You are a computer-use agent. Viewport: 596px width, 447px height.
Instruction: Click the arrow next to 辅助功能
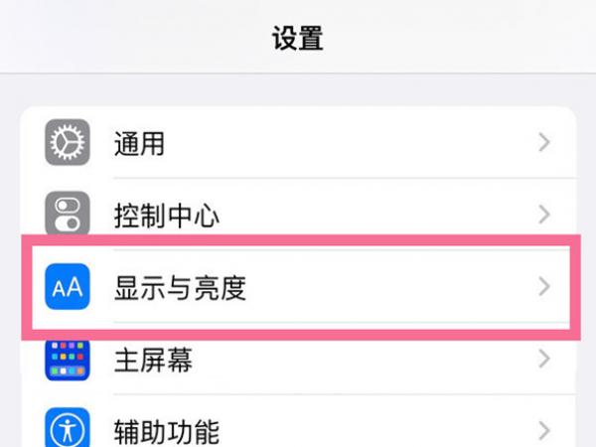click(544, 431)
